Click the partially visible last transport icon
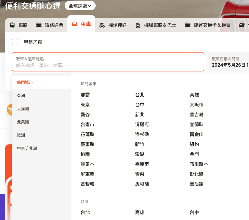 242,25
